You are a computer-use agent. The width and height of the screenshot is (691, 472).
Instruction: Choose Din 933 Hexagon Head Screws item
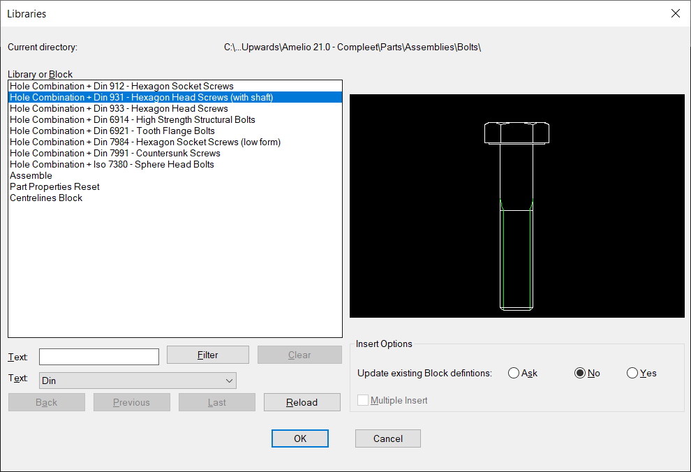(175, 108)
